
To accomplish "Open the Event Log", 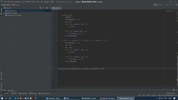I will [171, 93].
